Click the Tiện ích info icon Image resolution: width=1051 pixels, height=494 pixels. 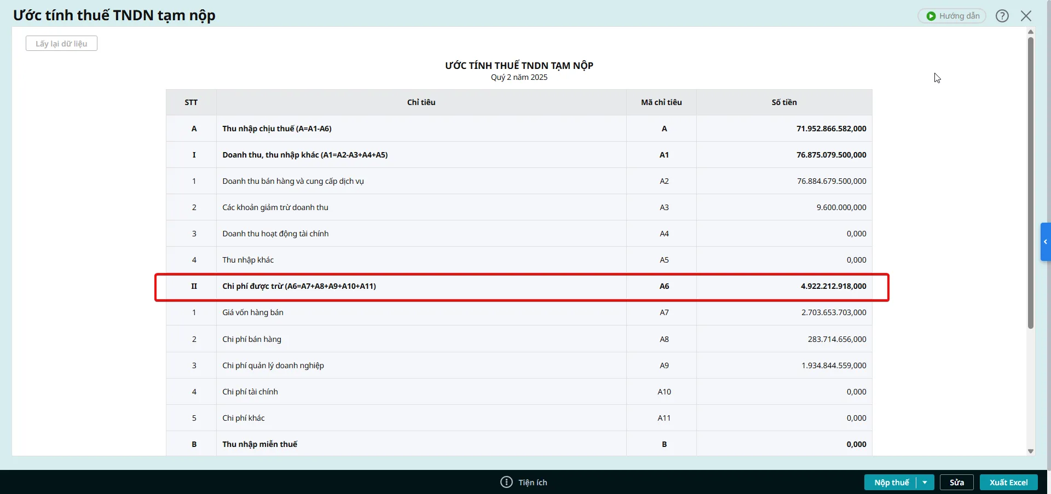(x=506, y=482)
